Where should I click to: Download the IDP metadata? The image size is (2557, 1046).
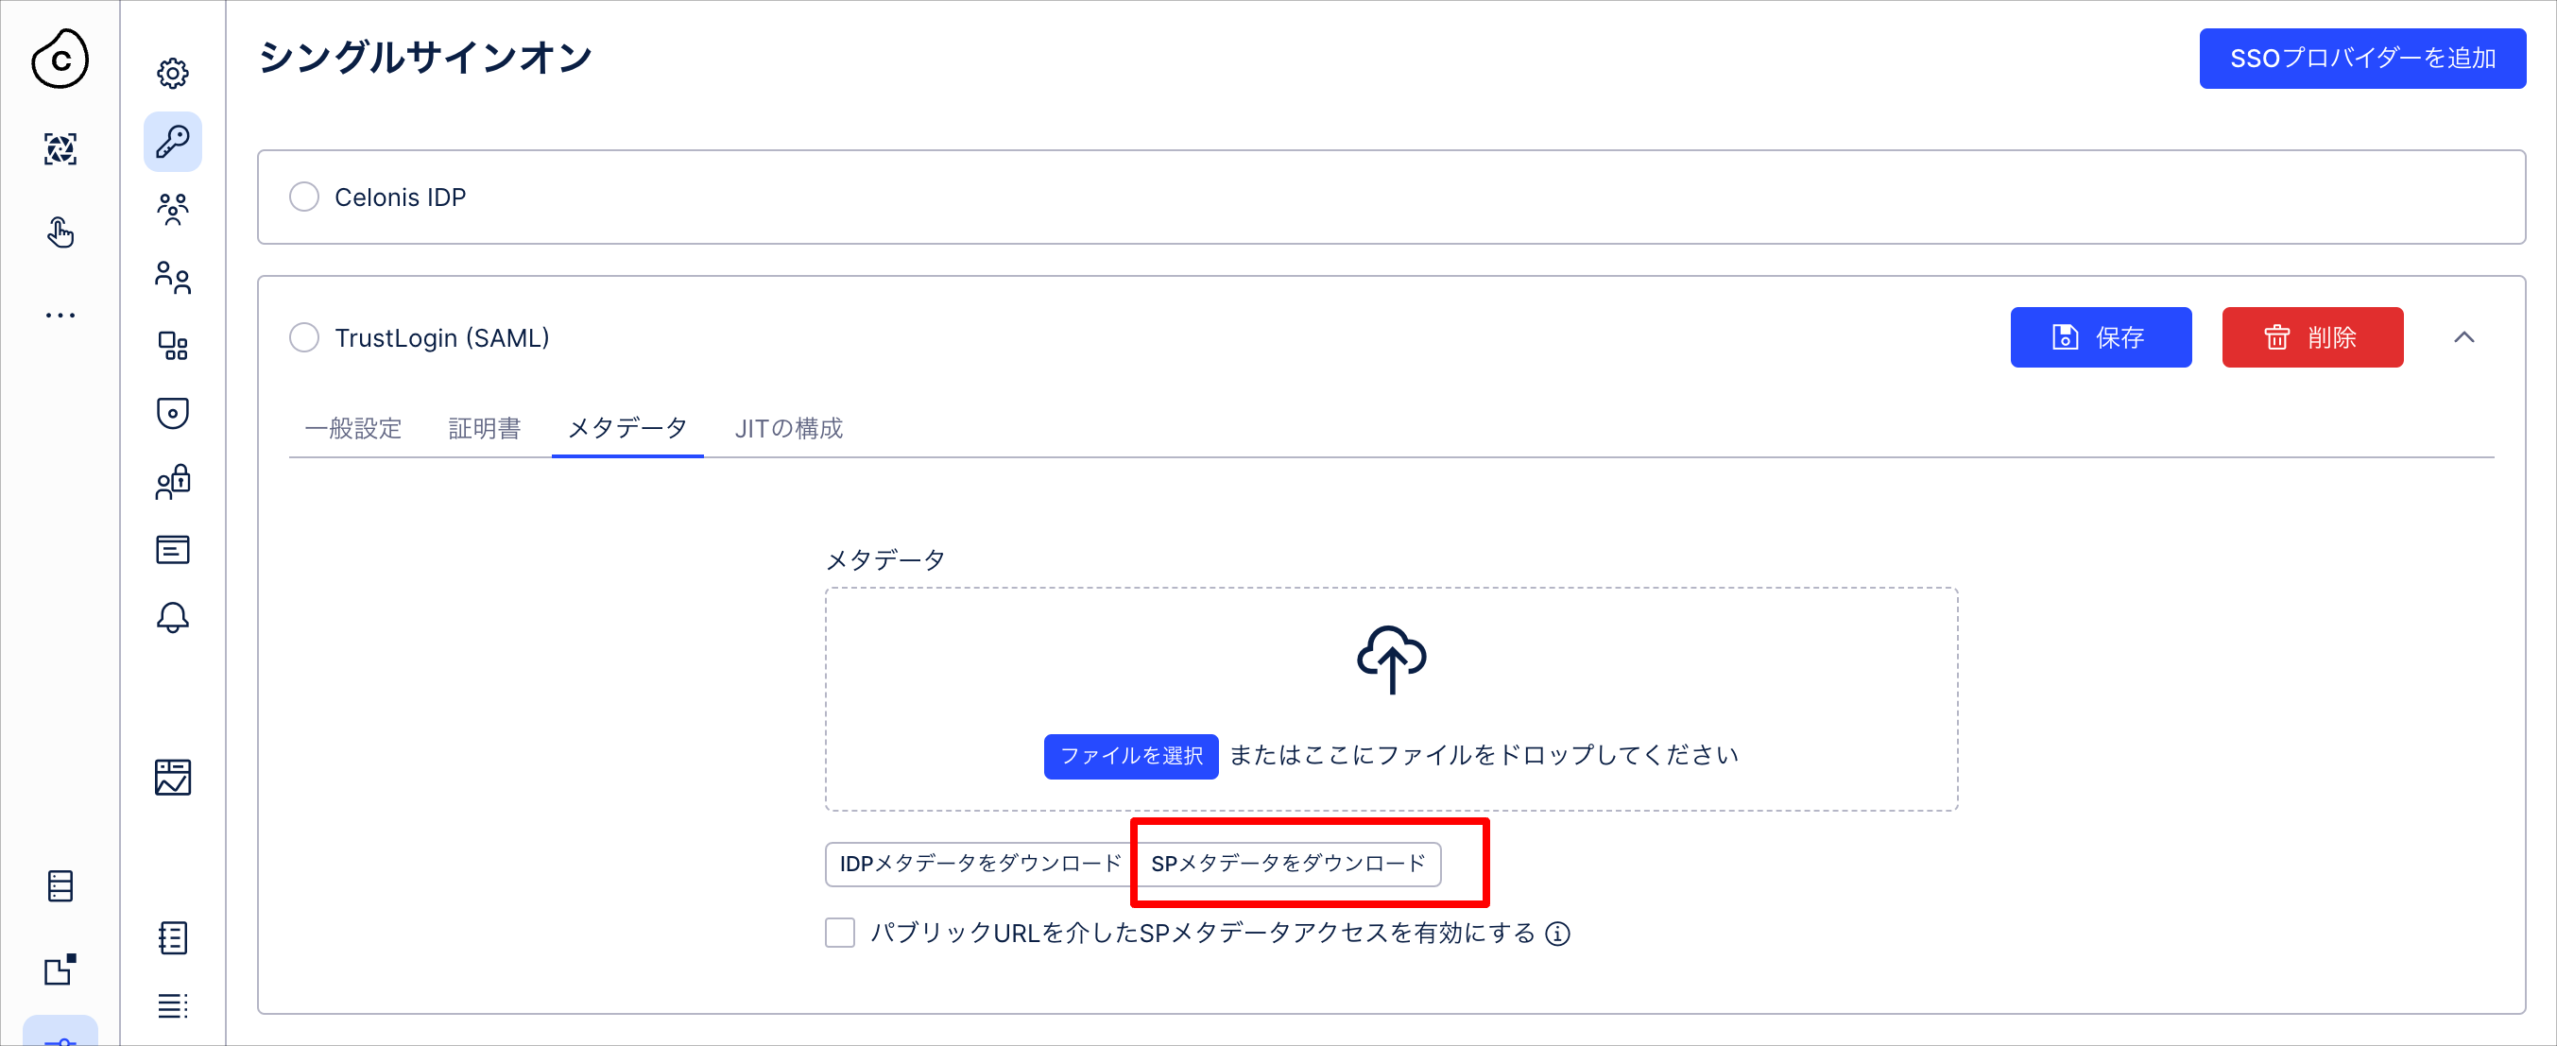980,864
